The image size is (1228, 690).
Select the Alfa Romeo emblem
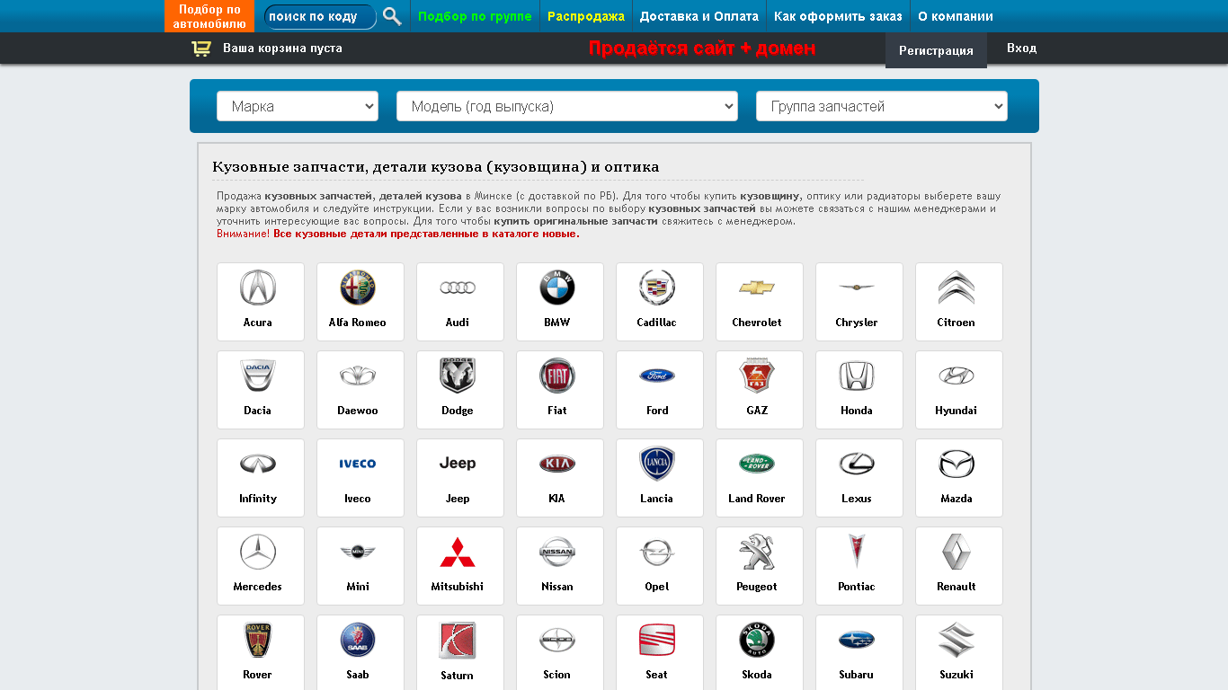[358, 287]
